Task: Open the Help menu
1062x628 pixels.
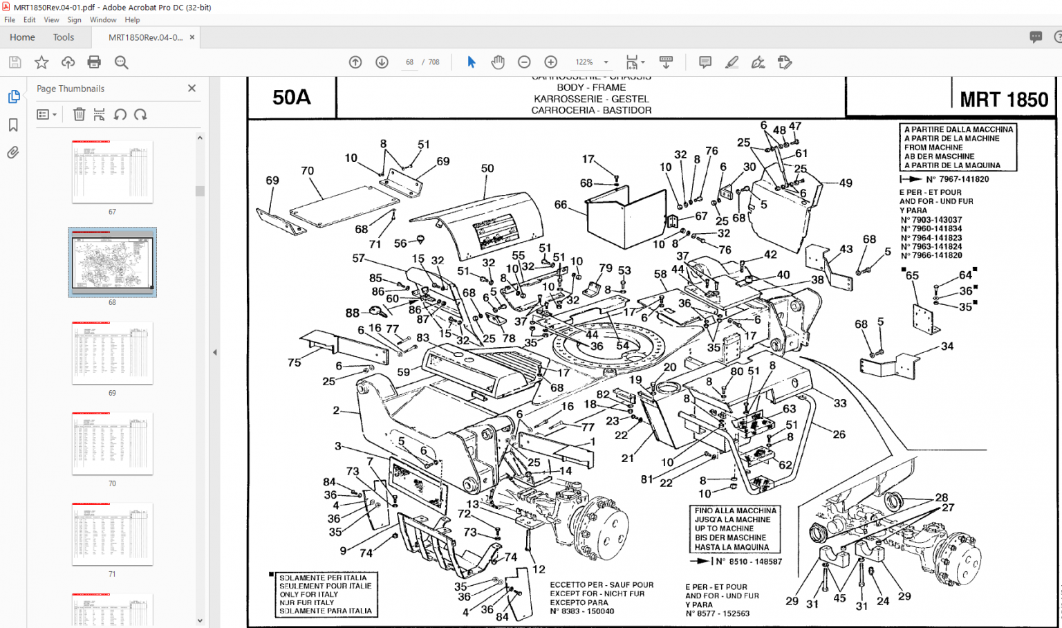Action: 132,20
